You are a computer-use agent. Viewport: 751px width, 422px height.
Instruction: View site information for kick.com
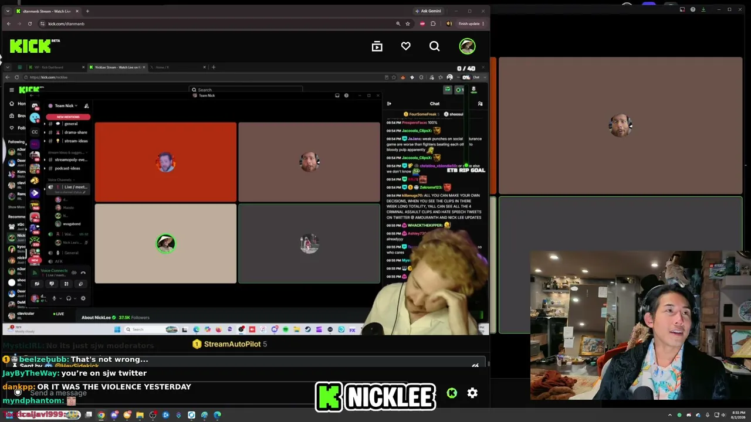[x=42, y=23]
